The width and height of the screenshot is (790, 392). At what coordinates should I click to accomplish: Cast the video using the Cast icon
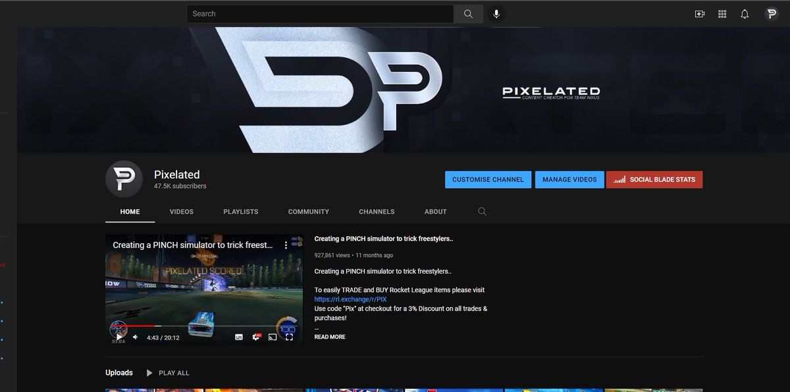[272, 336]
